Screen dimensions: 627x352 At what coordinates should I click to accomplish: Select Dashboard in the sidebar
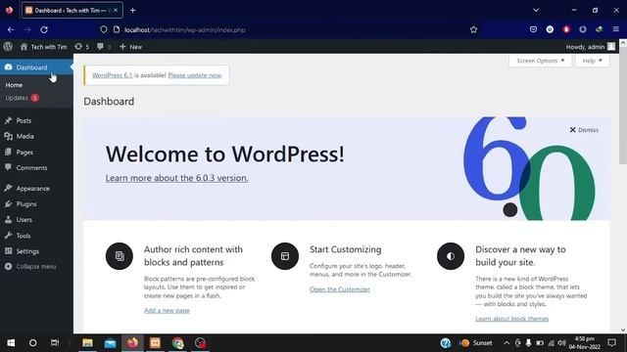pos(36,67)
